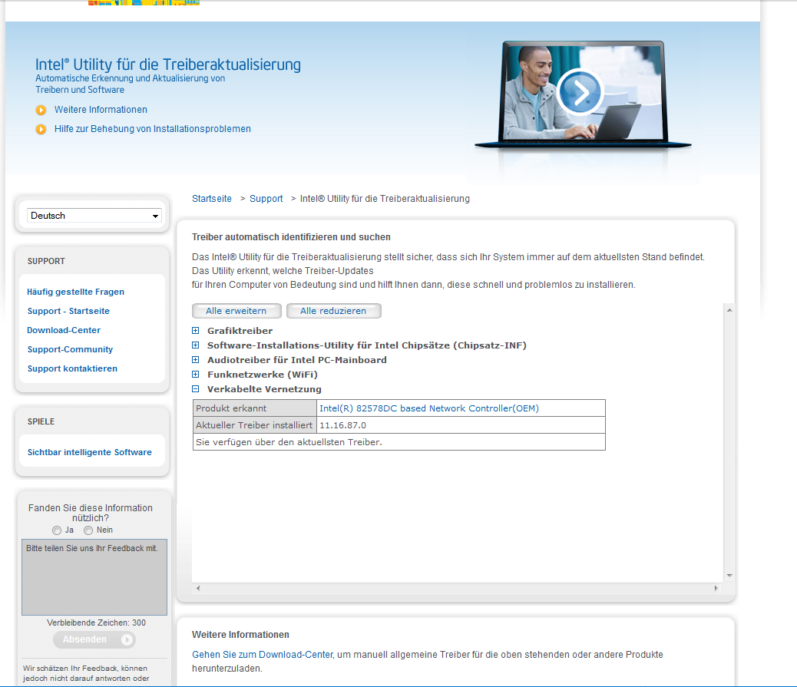
Task: Open Sichtbar intelligente Software link
Action: 90,452
